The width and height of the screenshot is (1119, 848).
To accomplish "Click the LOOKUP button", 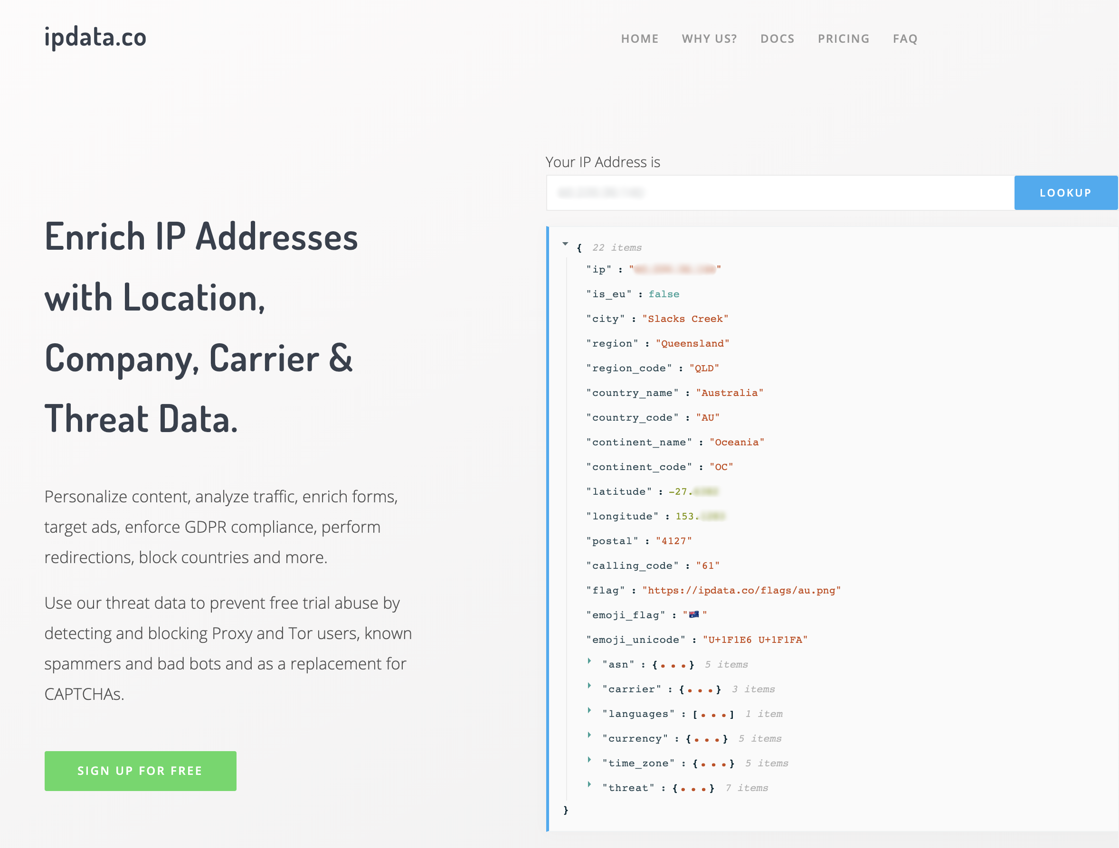I will tap(1065, 193).
